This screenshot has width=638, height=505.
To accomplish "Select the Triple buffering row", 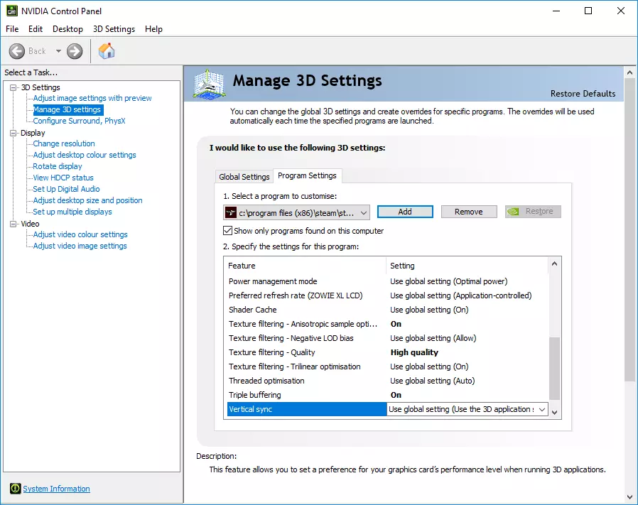I will coord(388,395).
